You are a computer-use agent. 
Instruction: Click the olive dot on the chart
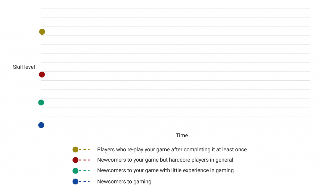point(42,32)
